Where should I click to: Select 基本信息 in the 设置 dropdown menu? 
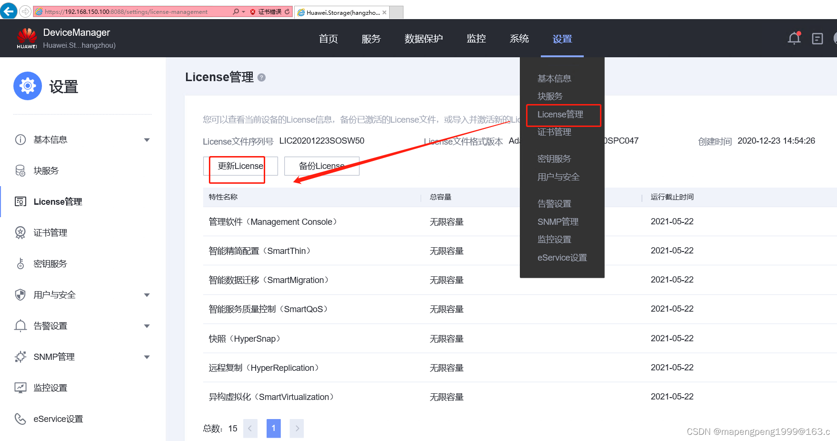[x=554, y=78]
